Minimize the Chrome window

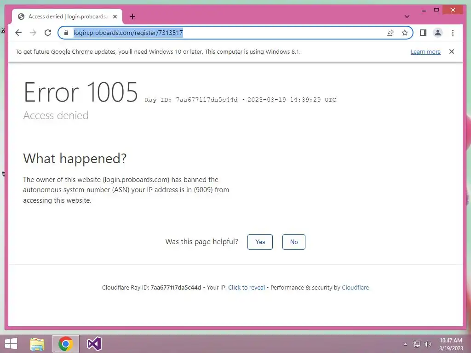pos(424,10)
